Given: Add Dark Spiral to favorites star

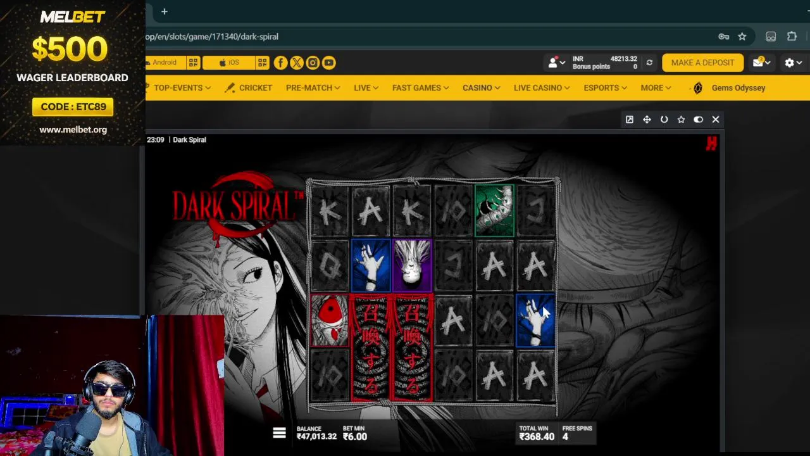Looking at the screenshot, I should (681, 120).
